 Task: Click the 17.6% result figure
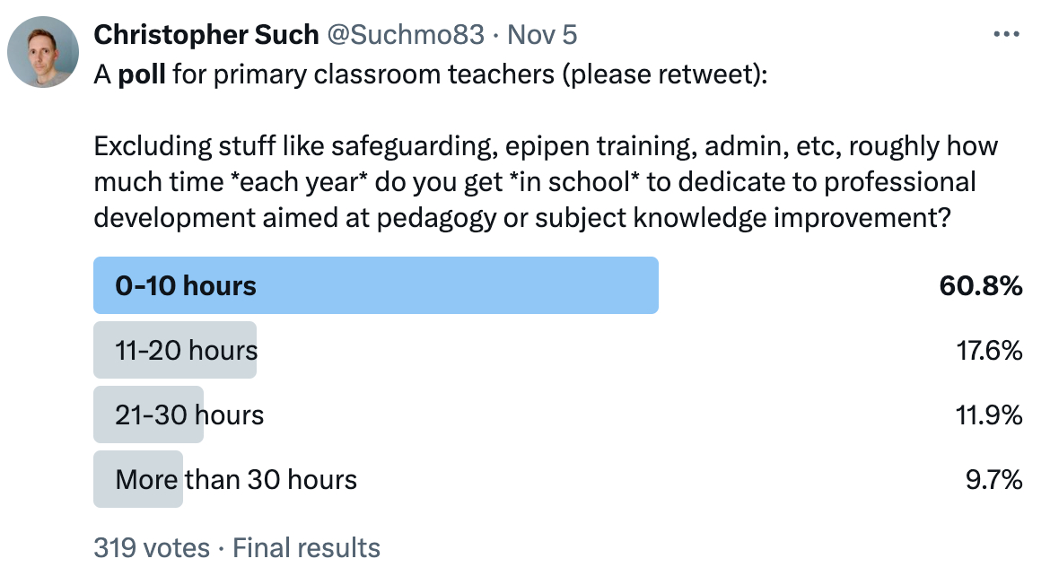988,351
